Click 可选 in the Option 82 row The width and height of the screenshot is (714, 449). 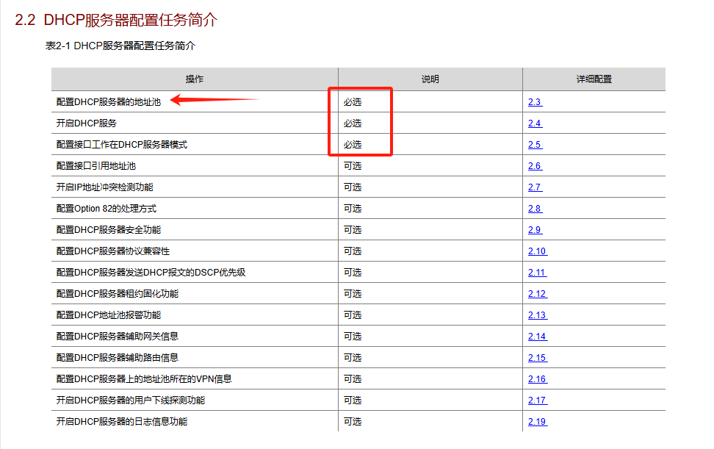[x=353, y=209]
